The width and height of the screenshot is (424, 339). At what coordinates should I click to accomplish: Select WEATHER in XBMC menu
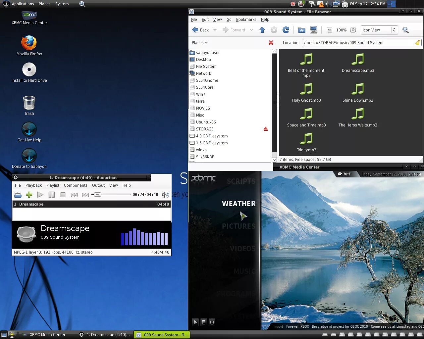(238, 204)
